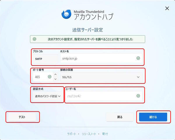
Task: Click the Thunderbird logo icon
Action: coord(66,14)
